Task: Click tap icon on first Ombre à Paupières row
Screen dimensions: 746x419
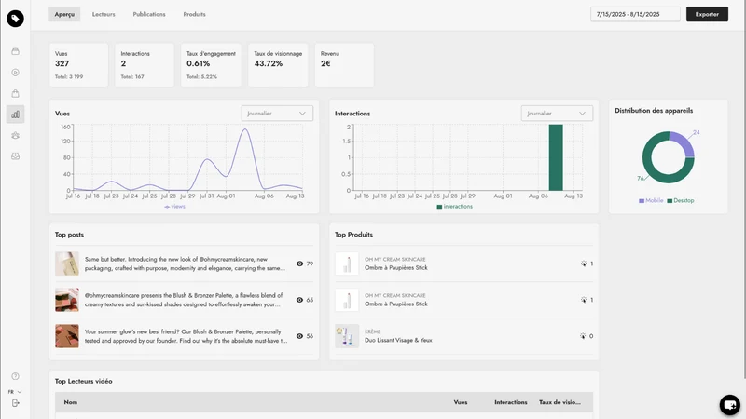Action: point(584,264)
